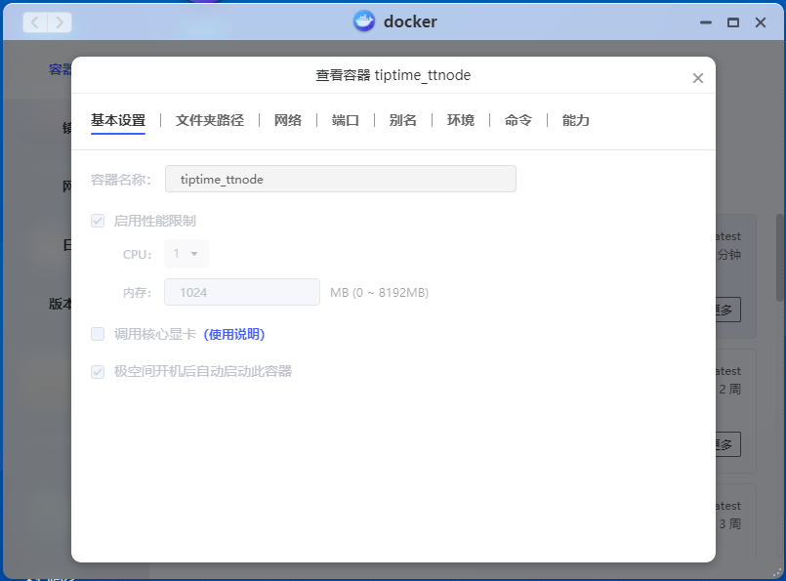Switch to the 文件夹路径 tab
786x581 pixels.
210,120
